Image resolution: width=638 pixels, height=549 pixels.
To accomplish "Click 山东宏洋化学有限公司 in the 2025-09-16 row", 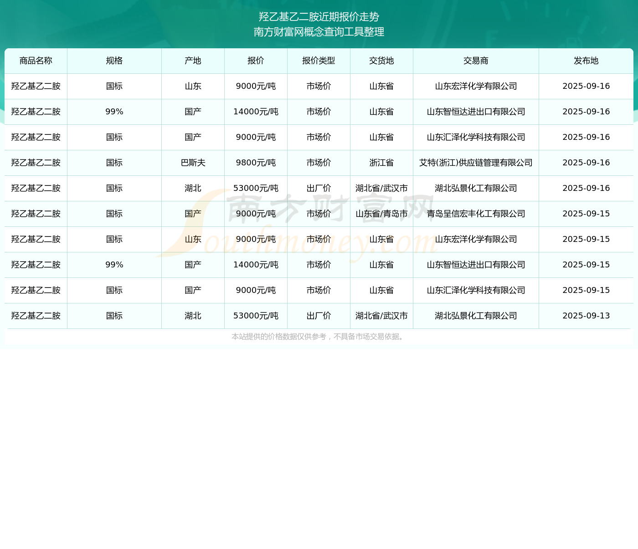I will 476,86.
